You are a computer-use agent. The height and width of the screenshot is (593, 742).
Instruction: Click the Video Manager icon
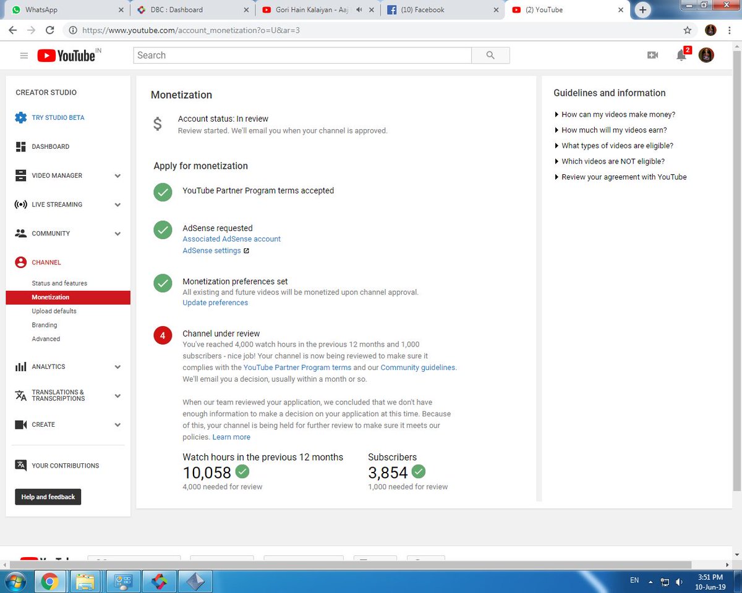(21, 175)
